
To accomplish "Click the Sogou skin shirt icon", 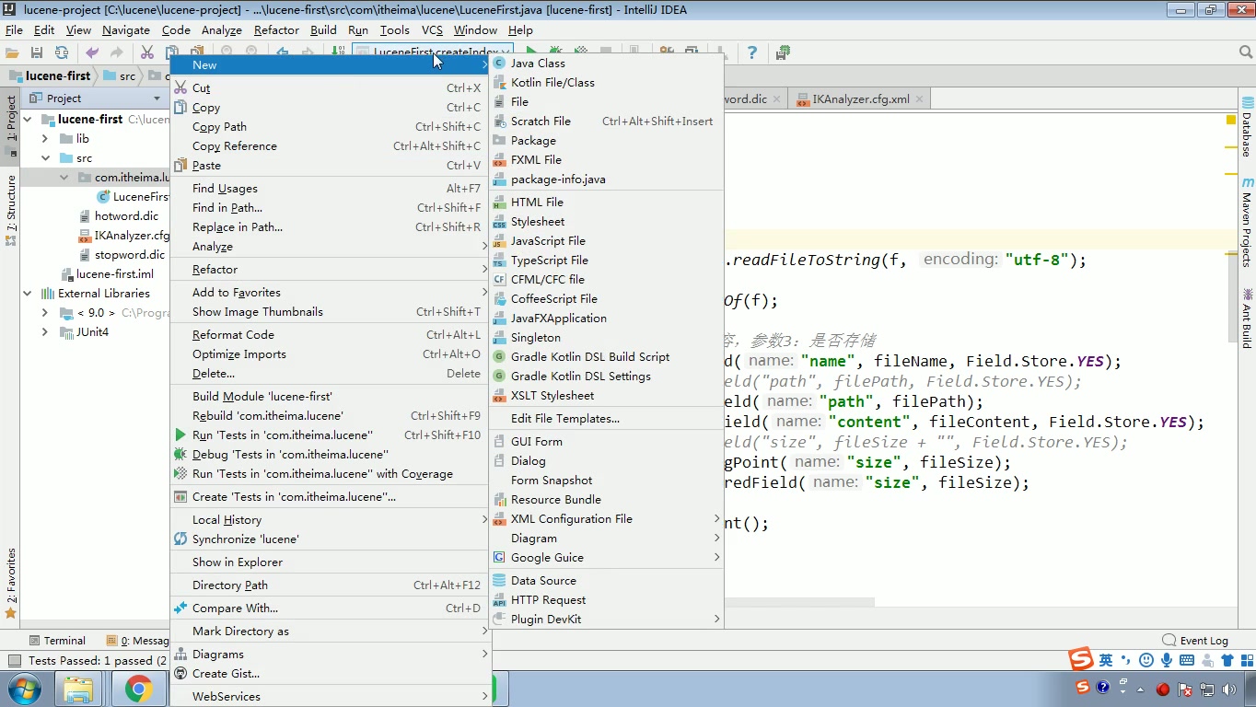I will tap(1227, 660).
